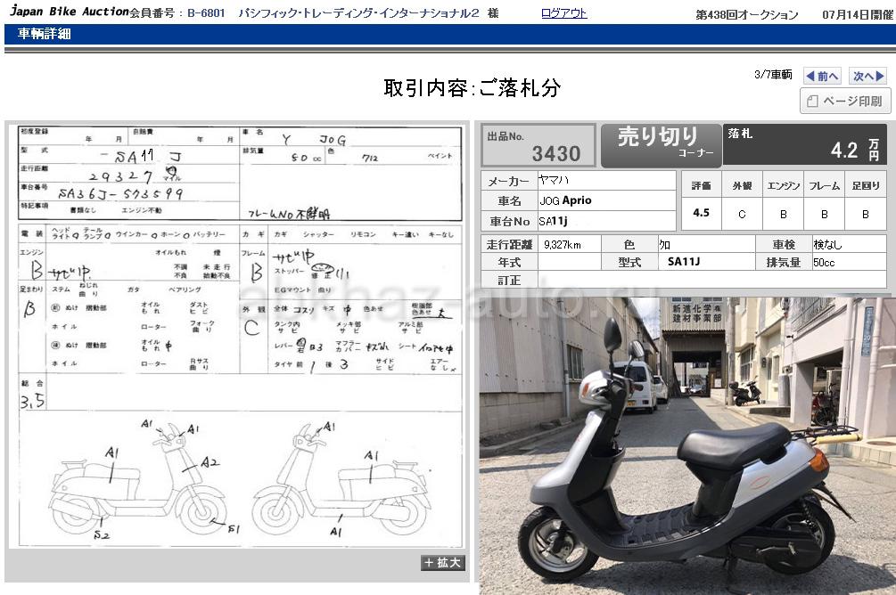This screenshot has height=595, width=896.
Task: Select maker value ヤマハ
Action: tap(554, 181)
